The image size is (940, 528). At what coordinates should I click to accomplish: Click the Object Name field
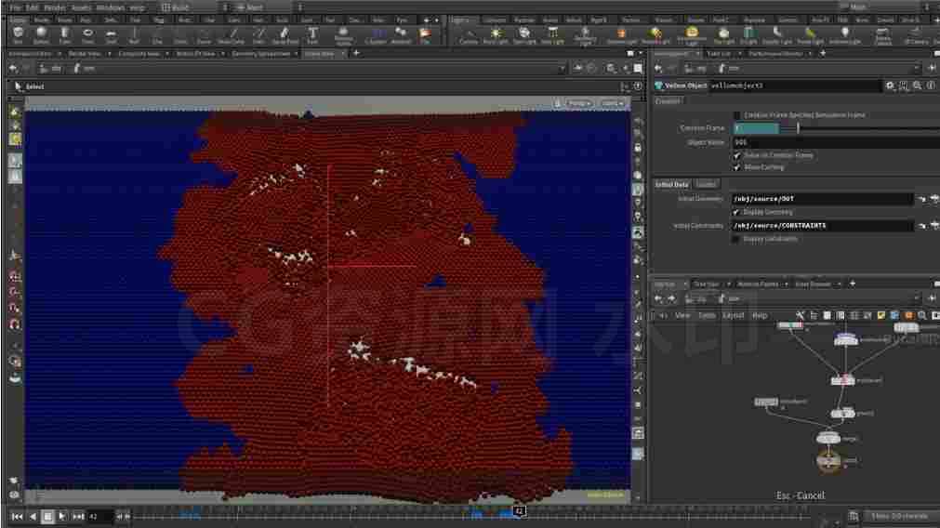point(836,142)
